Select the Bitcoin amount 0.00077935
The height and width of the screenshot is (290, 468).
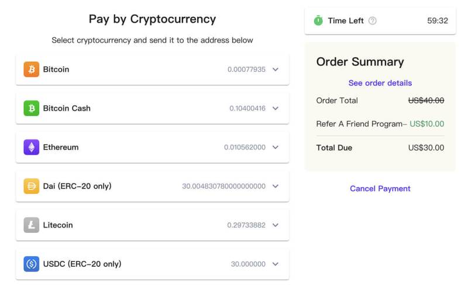point(246,69)
